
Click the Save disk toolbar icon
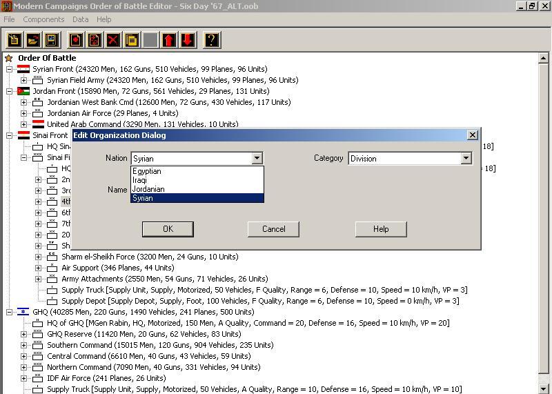(52, 39)
